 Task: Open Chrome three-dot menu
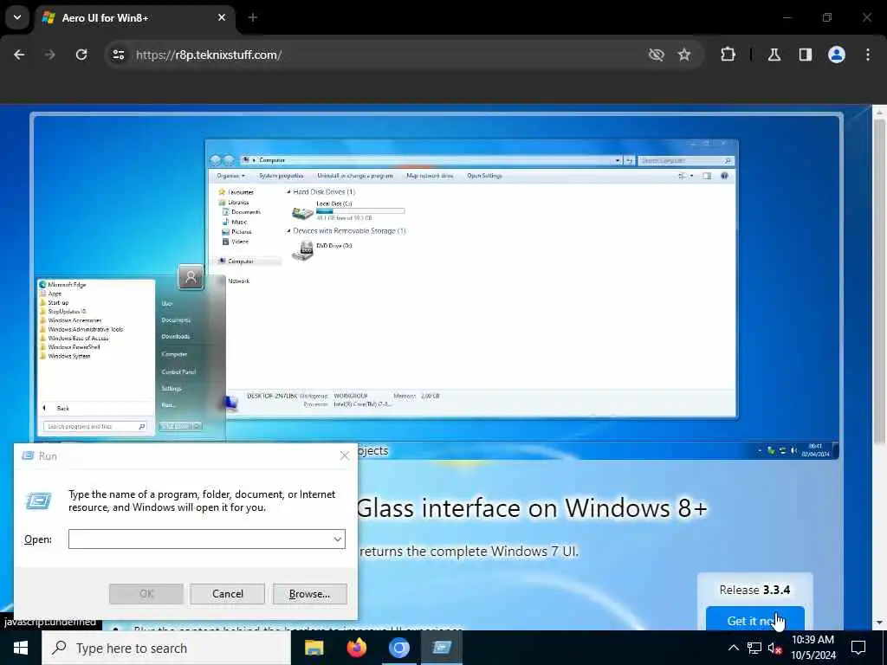868,55
